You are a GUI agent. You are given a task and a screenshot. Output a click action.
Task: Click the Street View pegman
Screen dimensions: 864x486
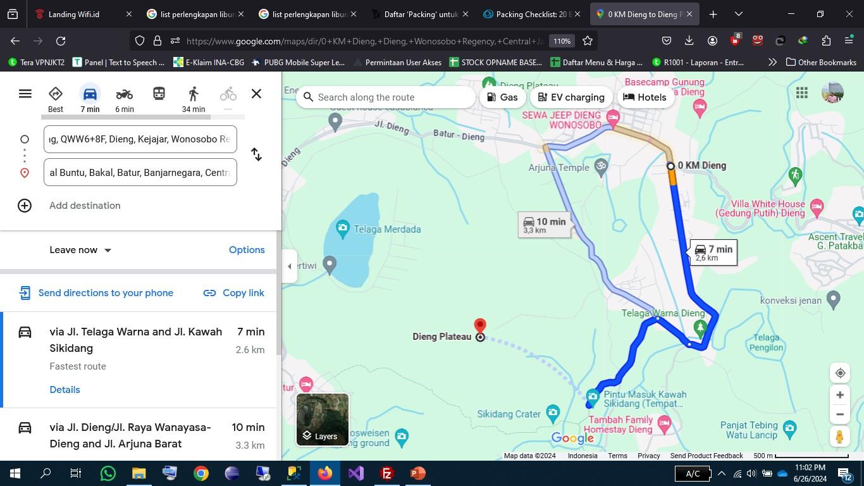point(840,437)
